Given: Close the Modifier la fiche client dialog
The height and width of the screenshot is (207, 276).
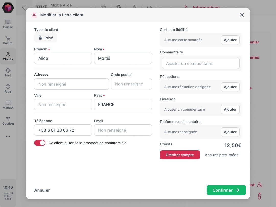Looking at the screenshot, I should 242,15.
